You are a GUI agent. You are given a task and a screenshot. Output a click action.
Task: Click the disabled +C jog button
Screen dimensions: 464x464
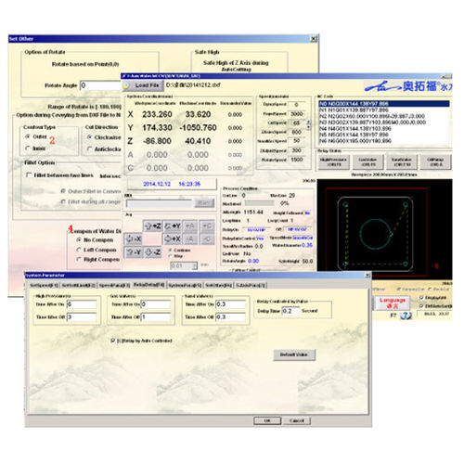[207, 226]
